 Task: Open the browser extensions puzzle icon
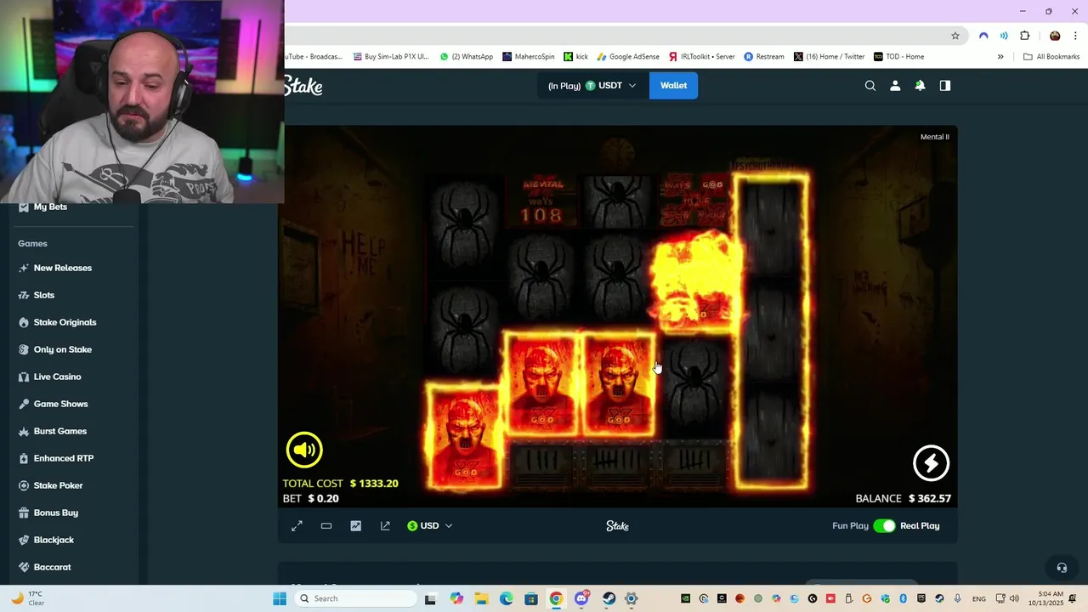pyautogui.click(x=1024, y=36)
